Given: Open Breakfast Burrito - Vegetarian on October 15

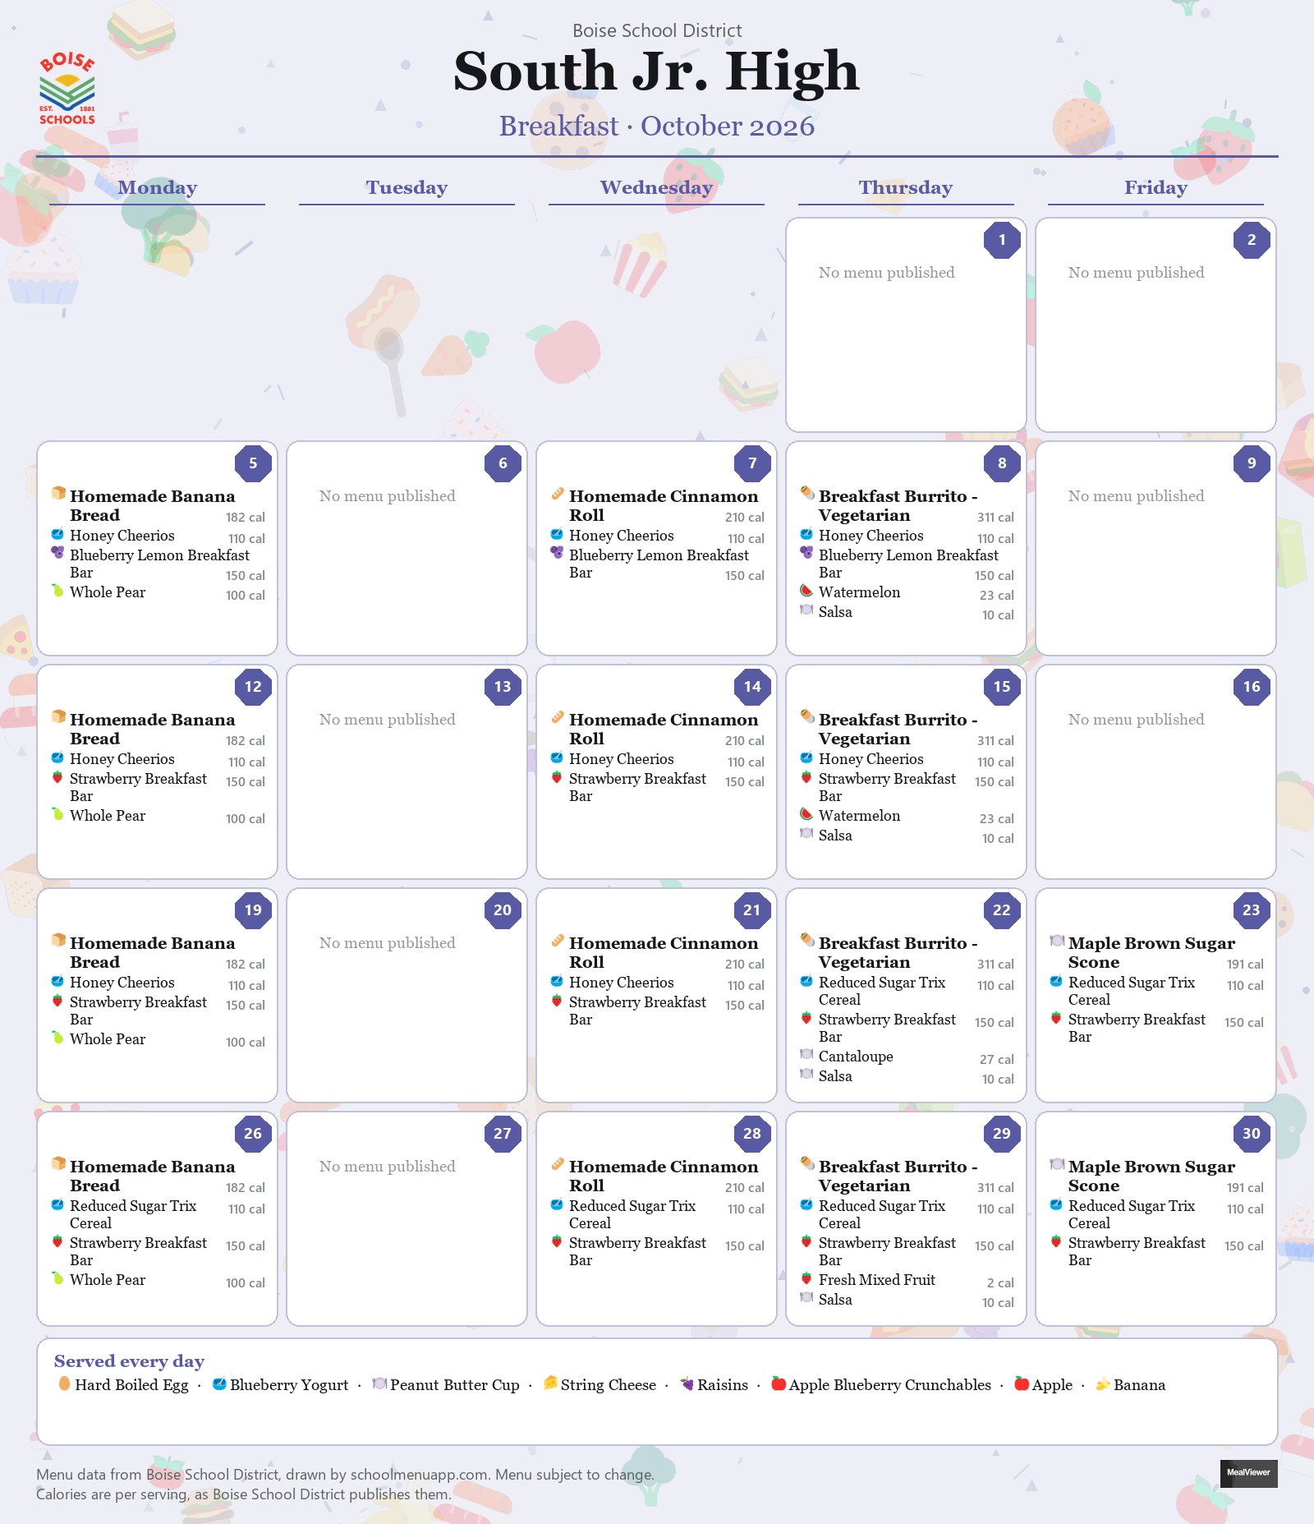Looking at the screenshot, I should tap(898, 729).
